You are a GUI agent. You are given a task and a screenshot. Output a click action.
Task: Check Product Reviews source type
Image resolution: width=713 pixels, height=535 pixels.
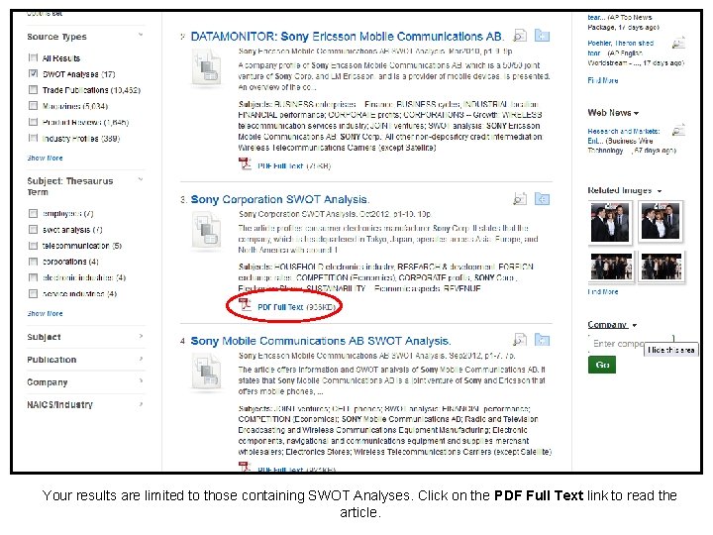tap(33, 122)
